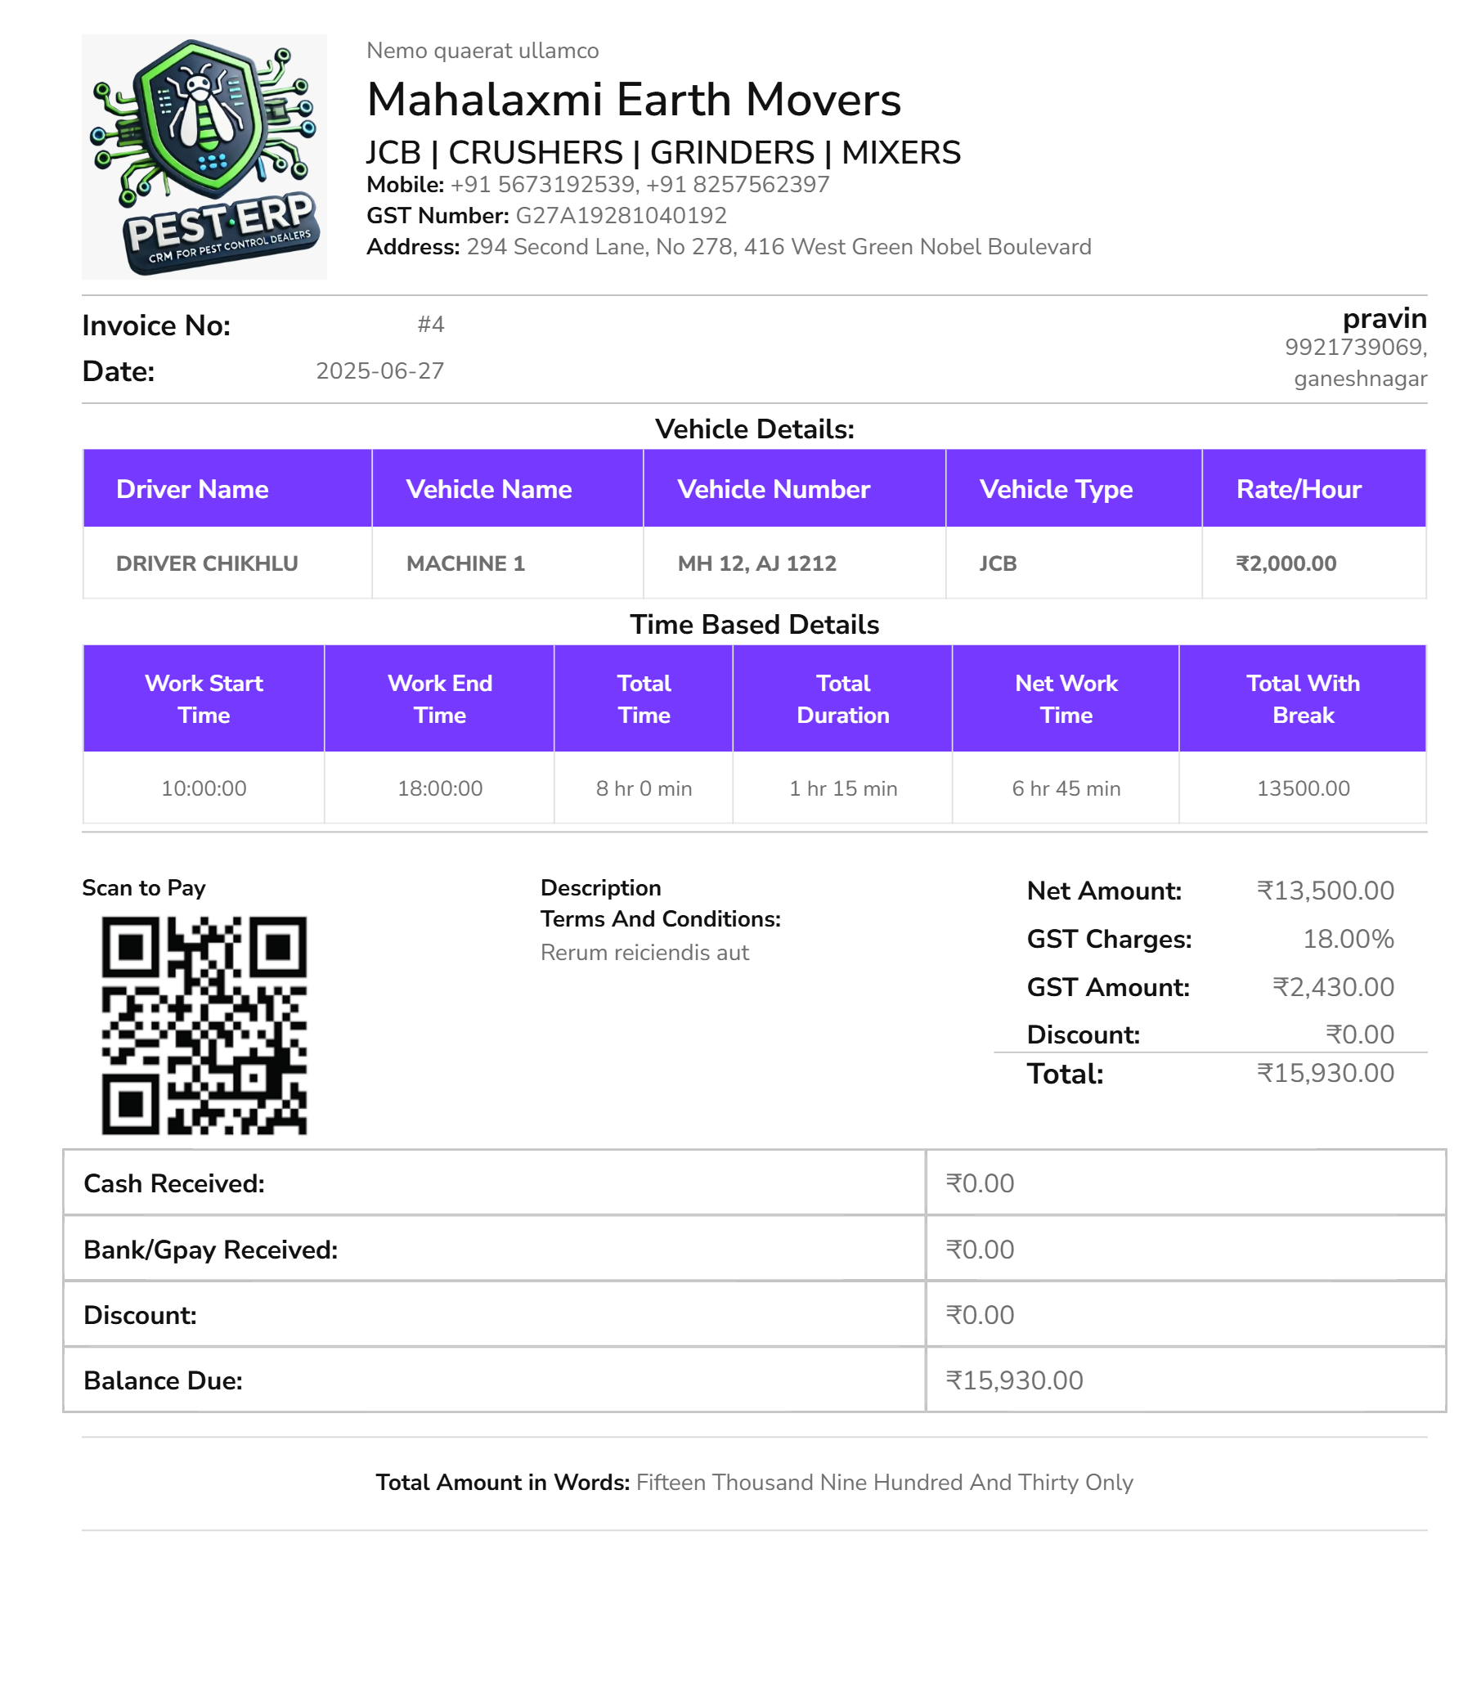Click the Total Time header

[x=644, y=698]
